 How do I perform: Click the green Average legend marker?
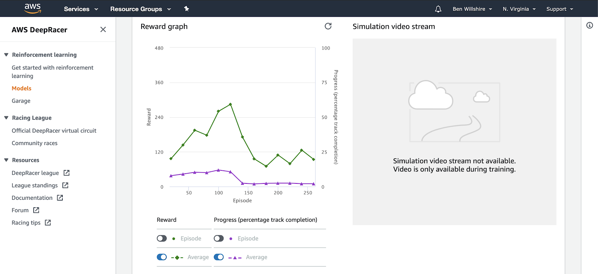coord(177,258)
